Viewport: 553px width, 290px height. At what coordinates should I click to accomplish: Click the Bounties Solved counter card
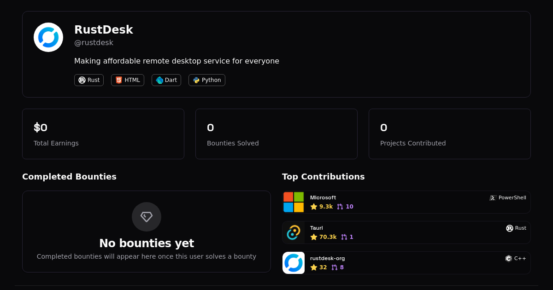click(x=276, y=133)
